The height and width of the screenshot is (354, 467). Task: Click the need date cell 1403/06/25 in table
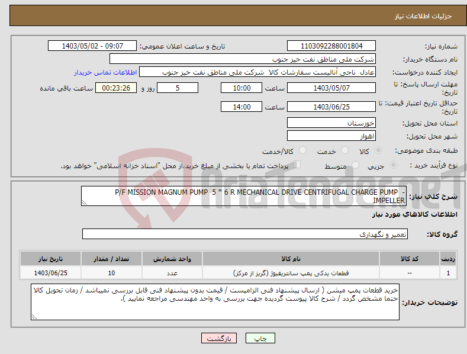point(50,273)
